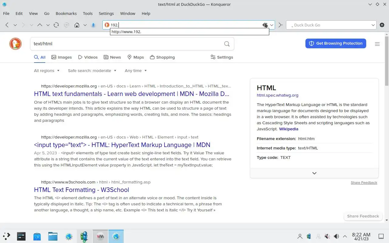Click Get Browsing Protection button
The image size is (389, 243).
pos(336,43)
